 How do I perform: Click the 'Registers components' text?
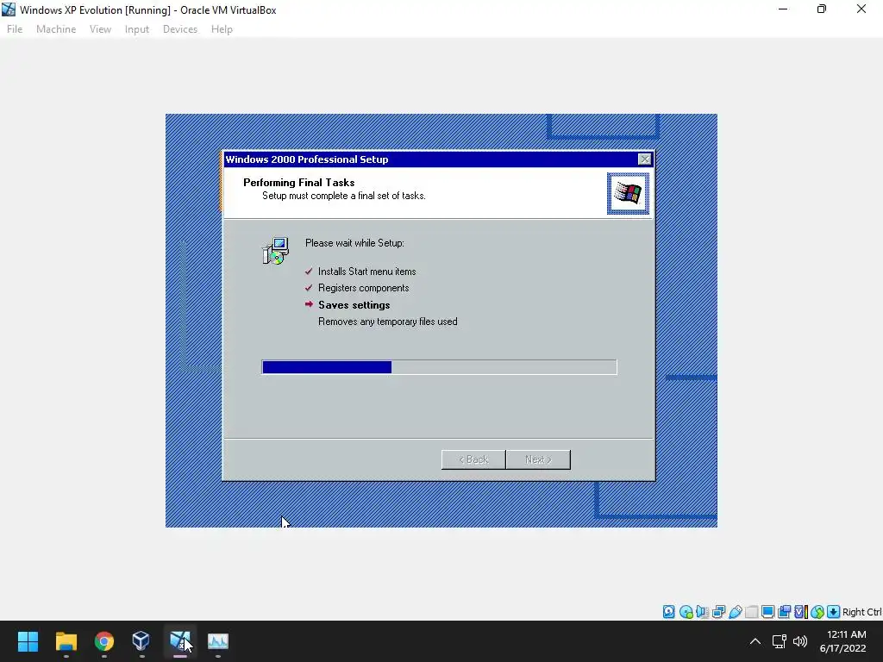pos(364,288)
